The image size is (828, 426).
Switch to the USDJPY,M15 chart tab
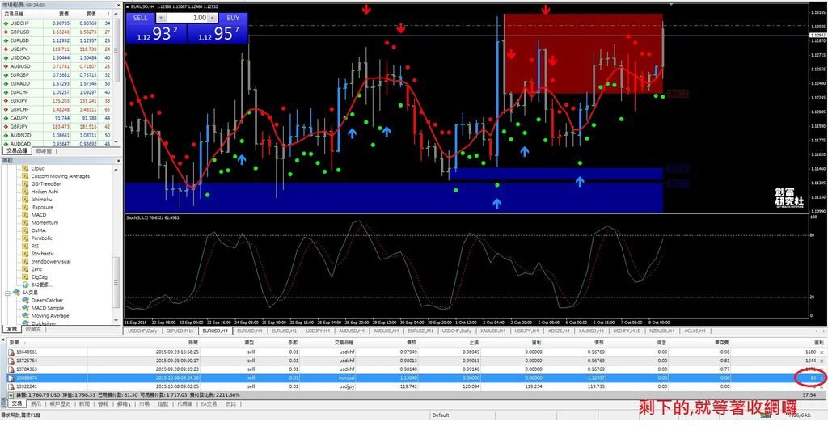627,331
